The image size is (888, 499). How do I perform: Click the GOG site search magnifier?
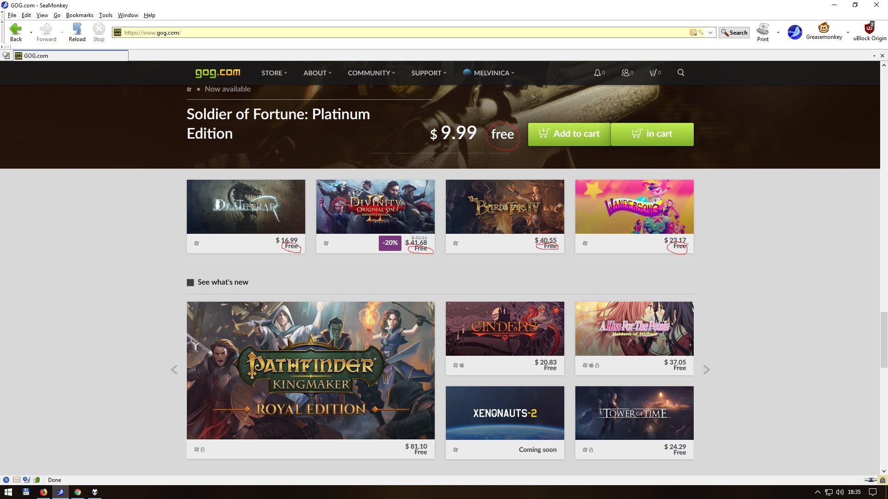point(681,73)
